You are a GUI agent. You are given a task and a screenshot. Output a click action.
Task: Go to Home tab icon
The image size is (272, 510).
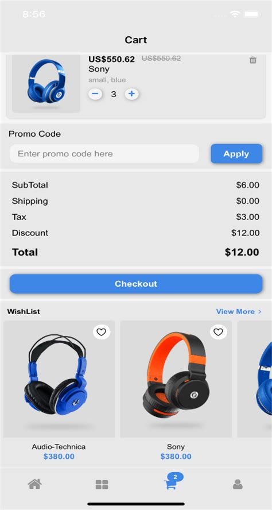point(35,484)
